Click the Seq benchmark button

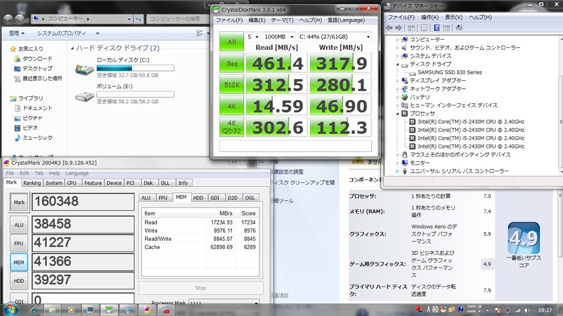click(x=231, y=63)
